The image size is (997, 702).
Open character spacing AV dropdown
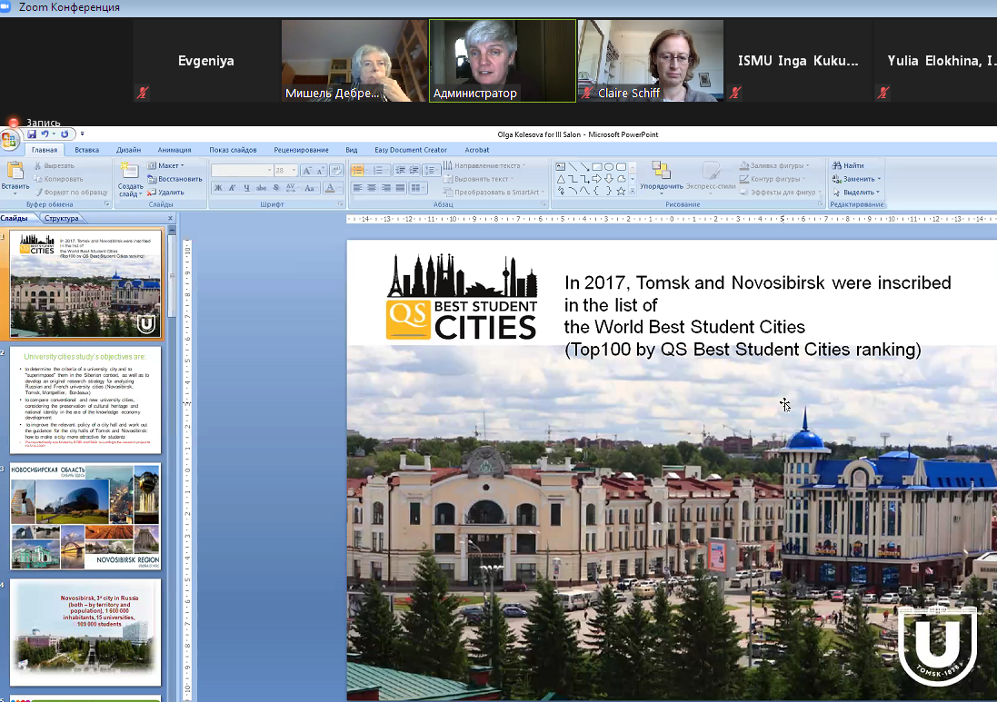click(291, 187)
